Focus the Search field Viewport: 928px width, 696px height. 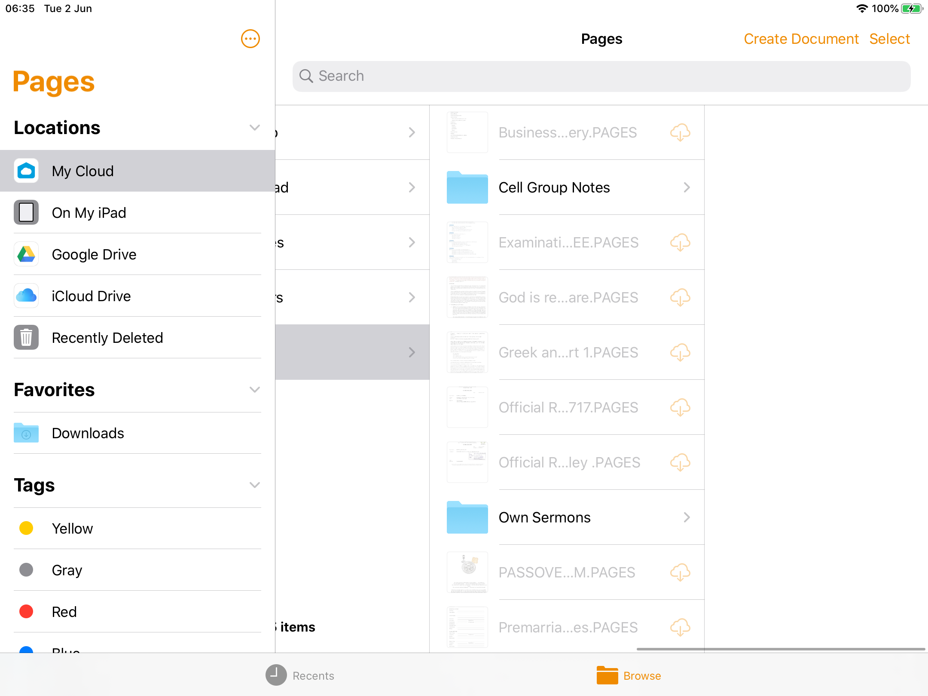pyautogui.click(x=601, y=76)
